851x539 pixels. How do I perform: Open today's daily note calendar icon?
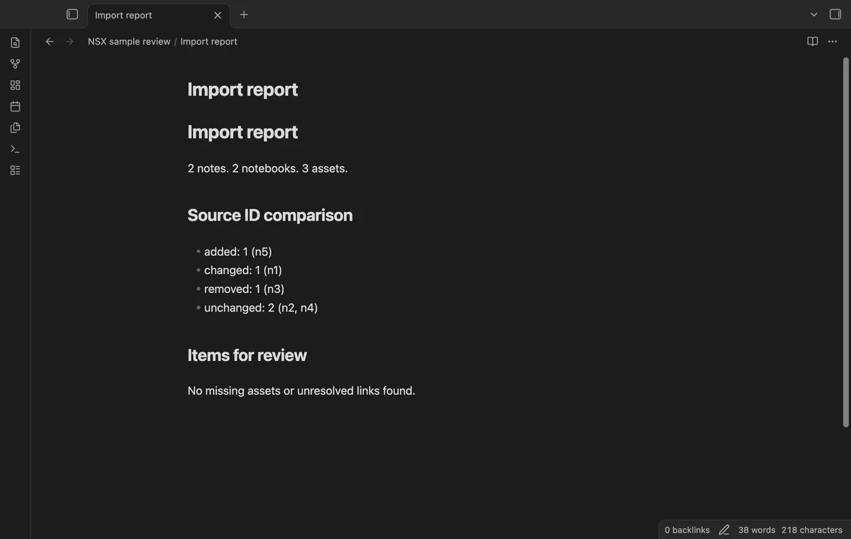click(x=15, y=106)
